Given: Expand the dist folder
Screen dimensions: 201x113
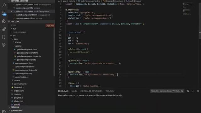Looking at the screenshot, I should coord(14,25).
